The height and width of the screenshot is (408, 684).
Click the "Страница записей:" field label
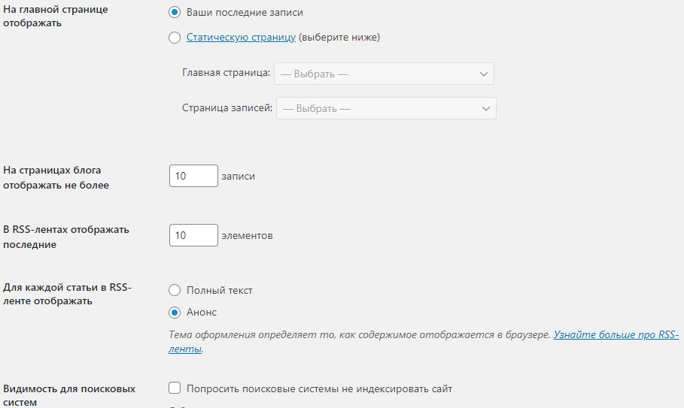pyautogui.click(x=227, y=108)
